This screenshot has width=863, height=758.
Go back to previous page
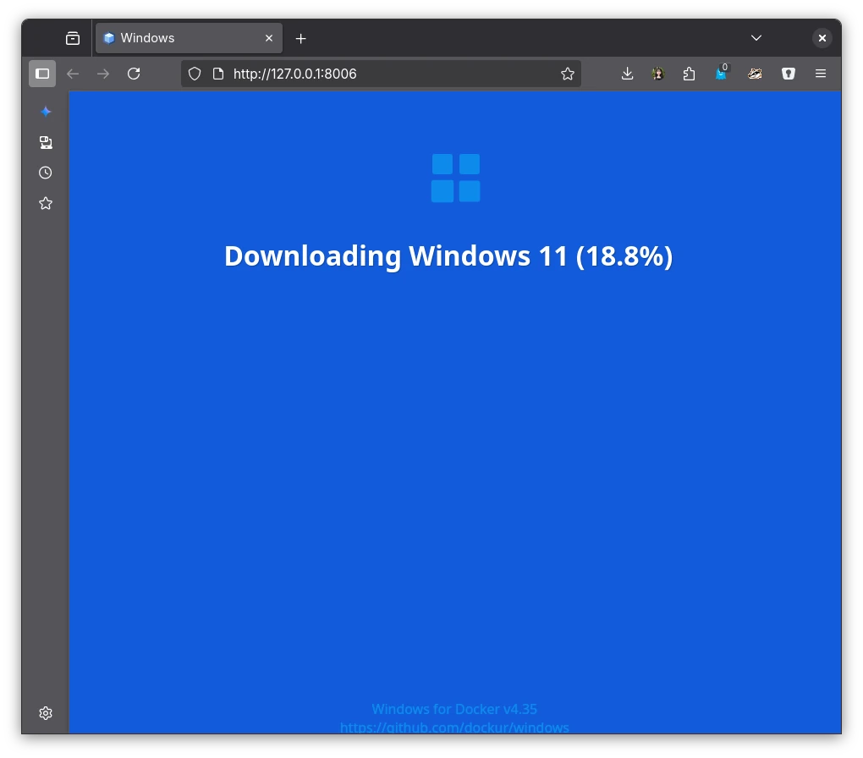(x=73, y=74)
